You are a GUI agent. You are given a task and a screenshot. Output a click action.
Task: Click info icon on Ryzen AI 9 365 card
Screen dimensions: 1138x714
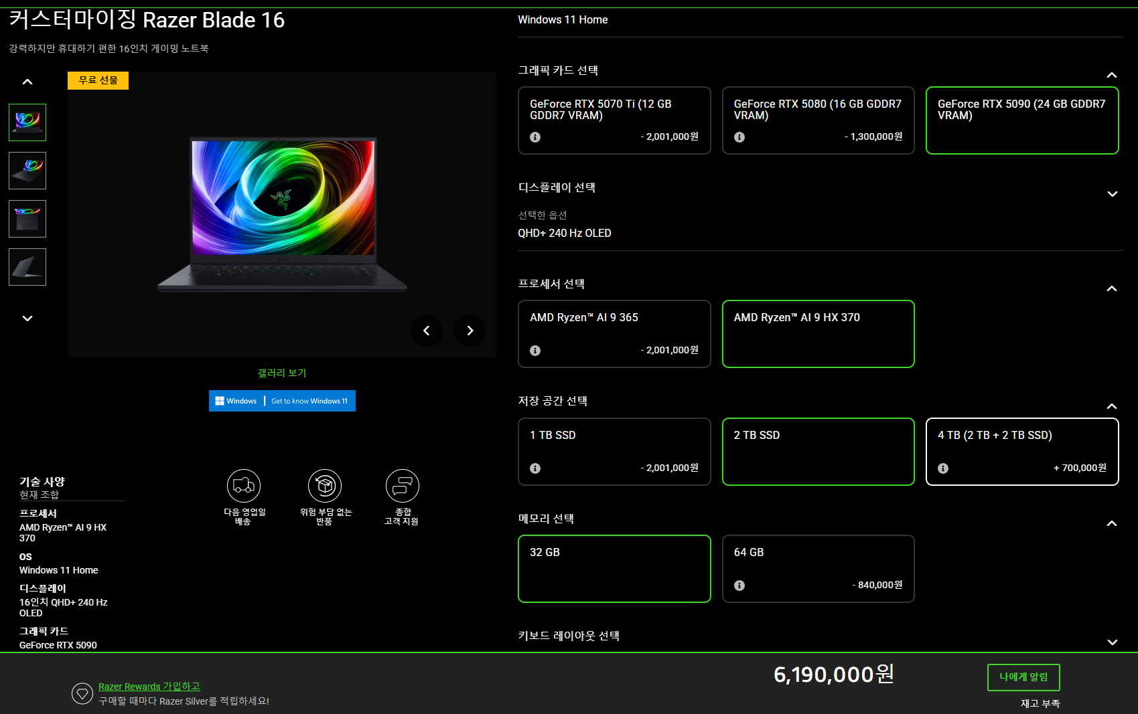[x=535, y=351]
